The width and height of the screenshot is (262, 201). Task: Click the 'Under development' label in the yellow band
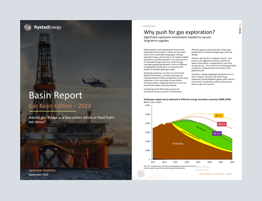pyautogui.click(x=190, y=135)
